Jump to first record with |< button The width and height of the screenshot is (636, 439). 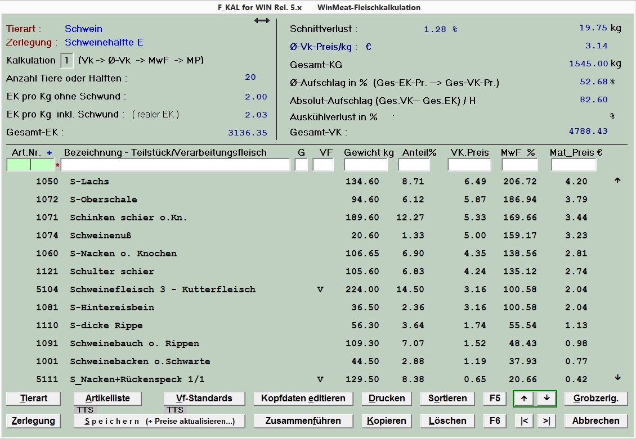524,421
